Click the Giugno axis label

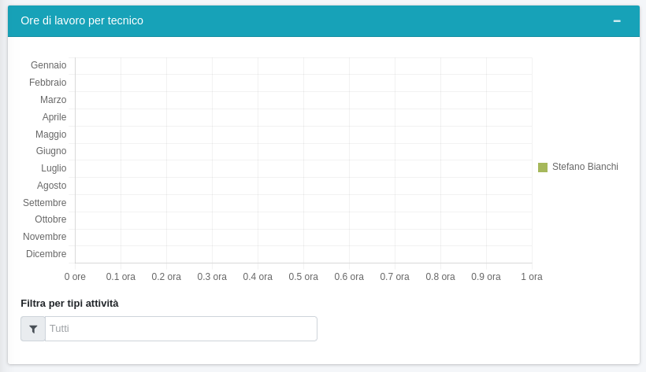tap(51, 151)
